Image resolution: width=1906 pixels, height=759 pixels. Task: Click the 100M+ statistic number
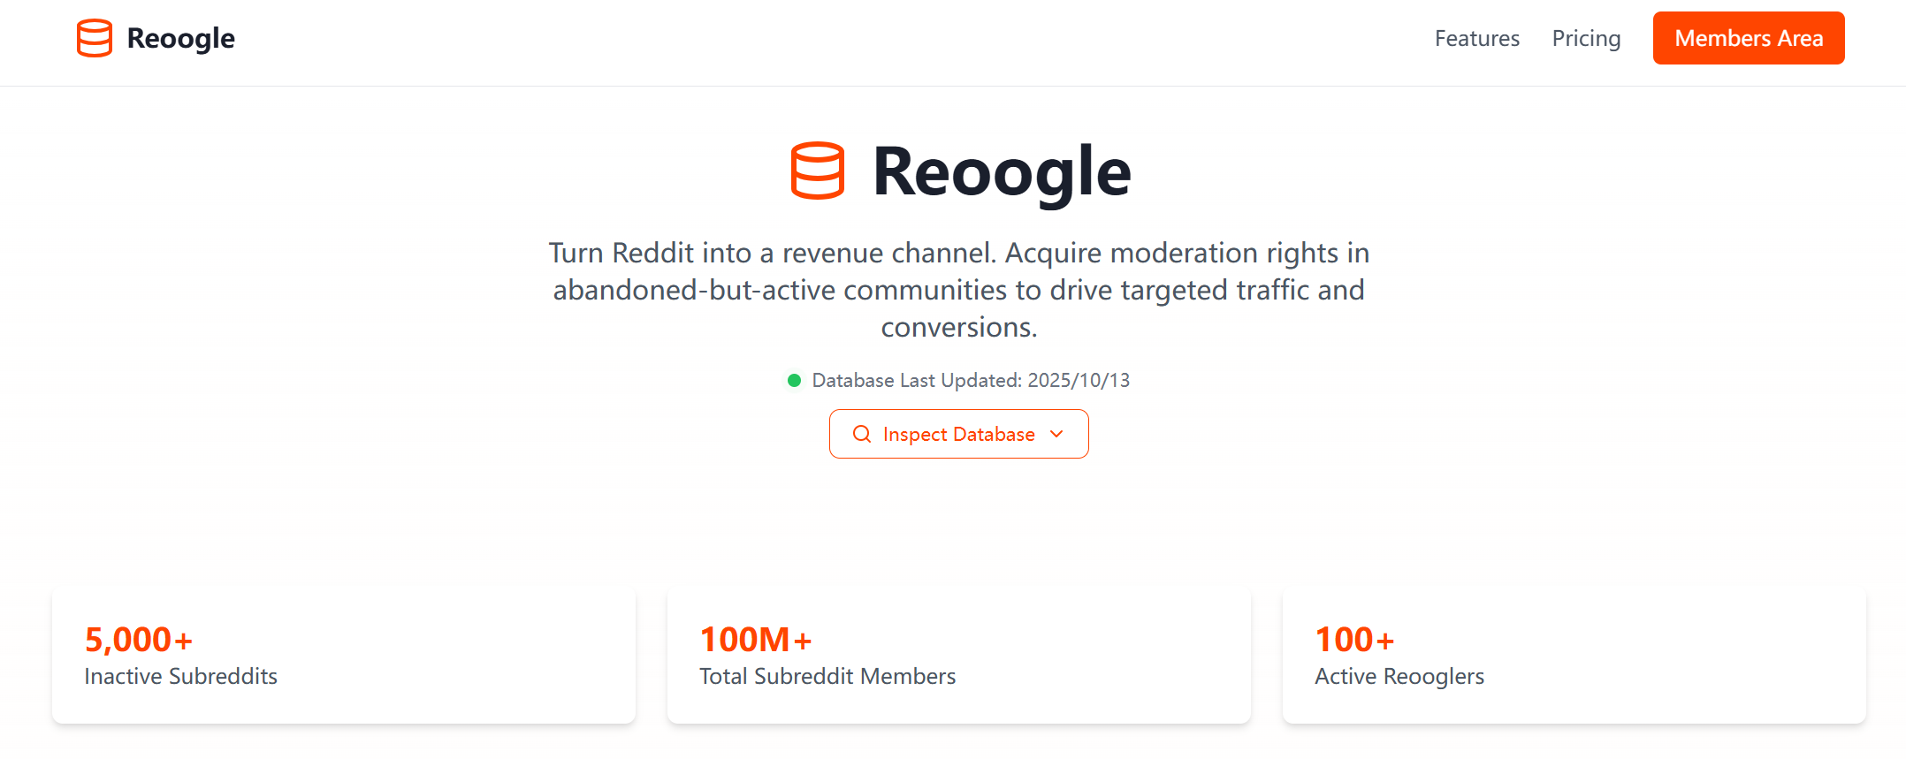pyautogui.click(x=755, y=640)
